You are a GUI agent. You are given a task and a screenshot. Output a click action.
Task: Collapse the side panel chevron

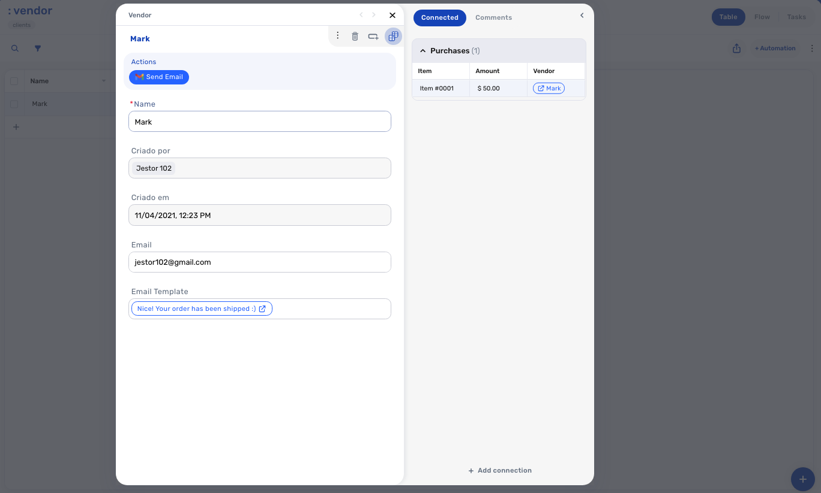[x=582, y=16]
